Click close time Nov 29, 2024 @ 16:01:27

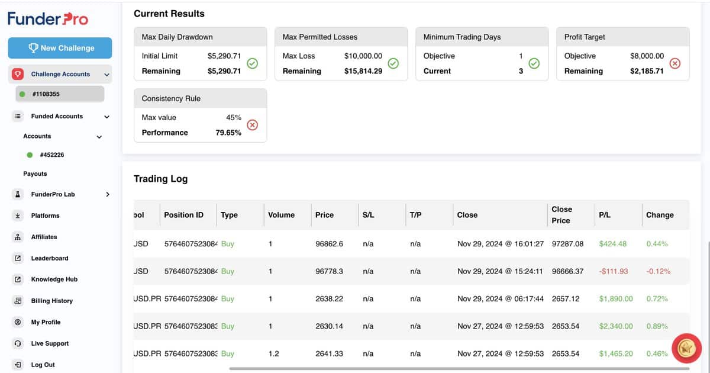501,244
